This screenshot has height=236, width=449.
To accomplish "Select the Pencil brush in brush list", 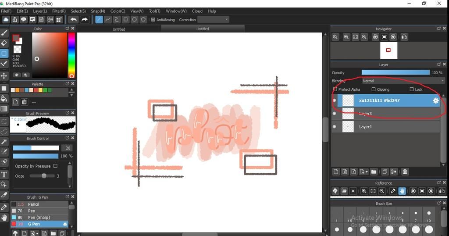I will pos(39,204).
